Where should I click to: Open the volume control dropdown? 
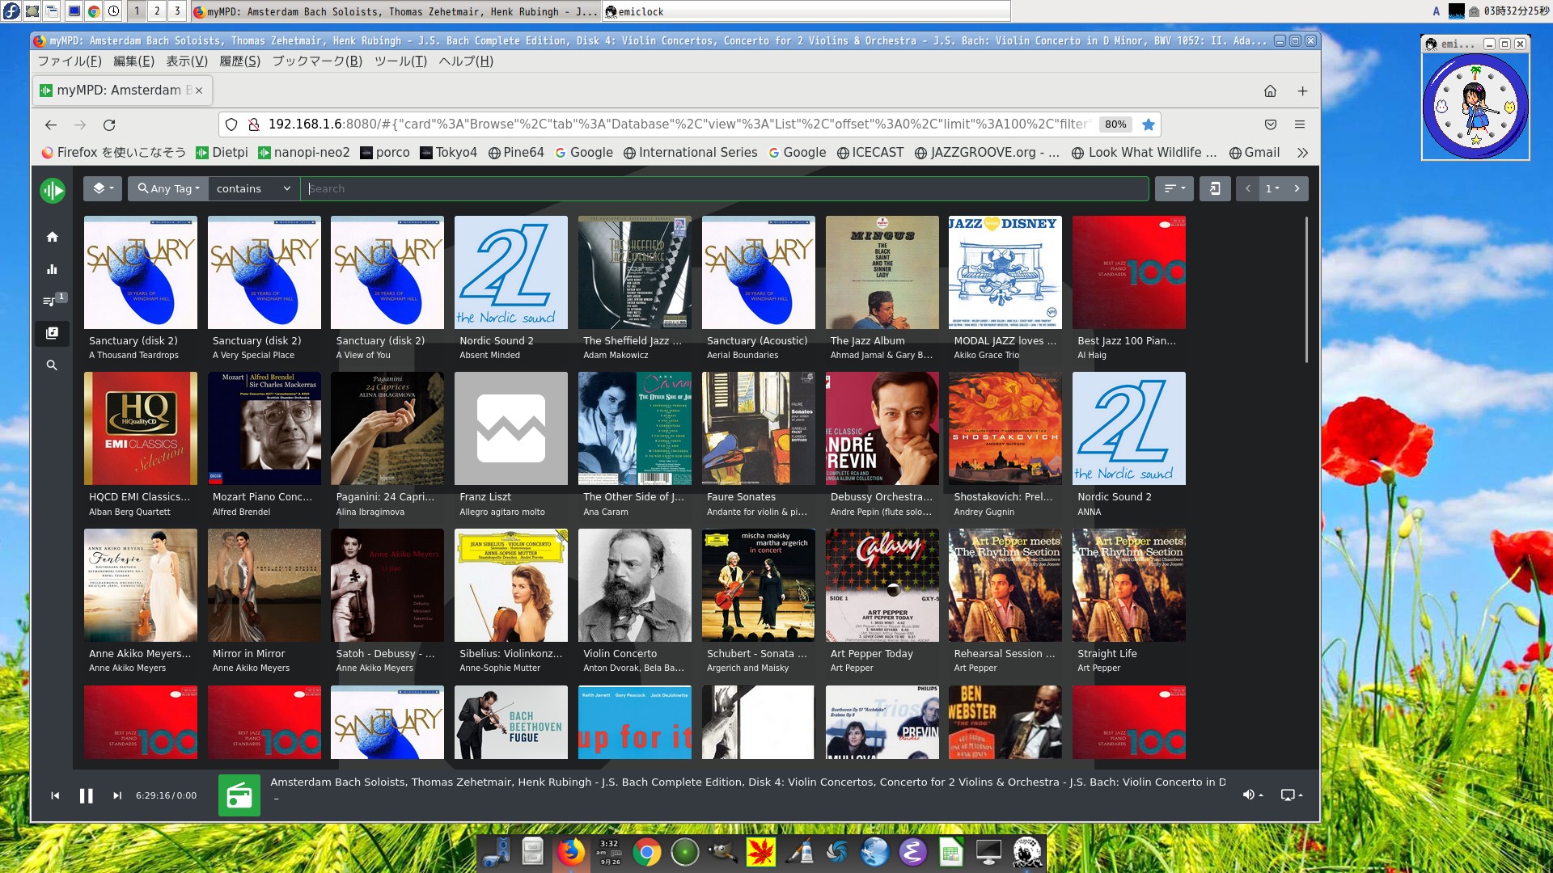[x=1252, y=795]
